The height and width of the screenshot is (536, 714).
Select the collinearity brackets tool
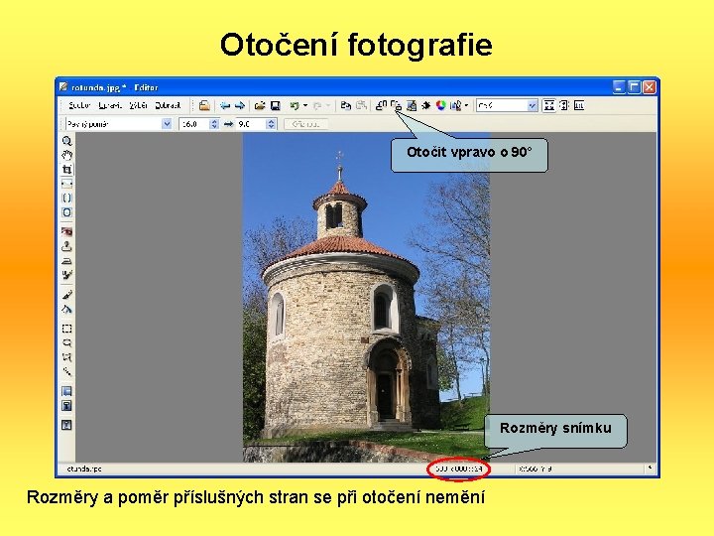click(x=67, y=199)
